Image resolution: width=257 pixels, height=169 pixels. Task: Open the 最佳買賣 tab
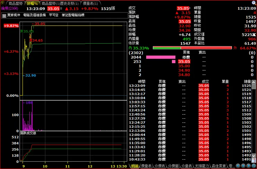pyautogui.click(x=219, y=166)
